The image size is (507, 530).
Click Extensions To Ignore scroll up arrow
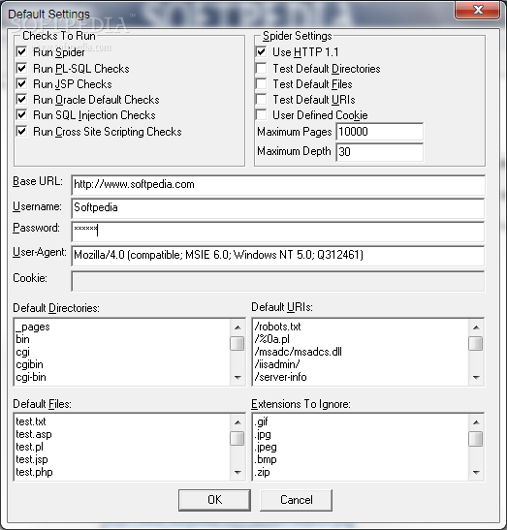point(476,422)
